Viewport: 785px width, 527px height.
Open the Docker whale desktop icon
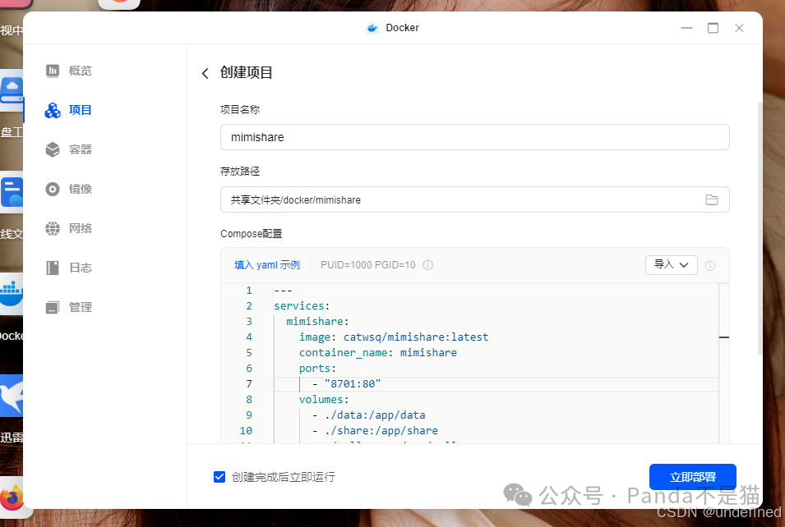click(12, 294)
